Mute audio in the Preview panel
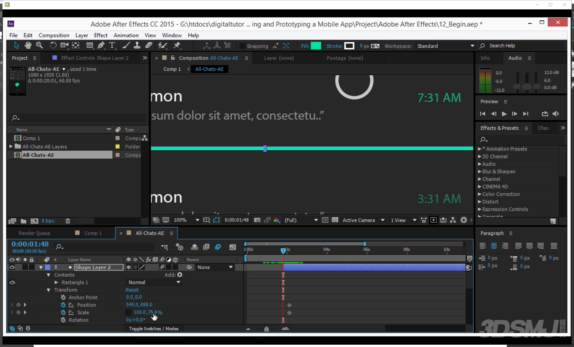This screenshot has height=347, width=574. pos(556,114)
